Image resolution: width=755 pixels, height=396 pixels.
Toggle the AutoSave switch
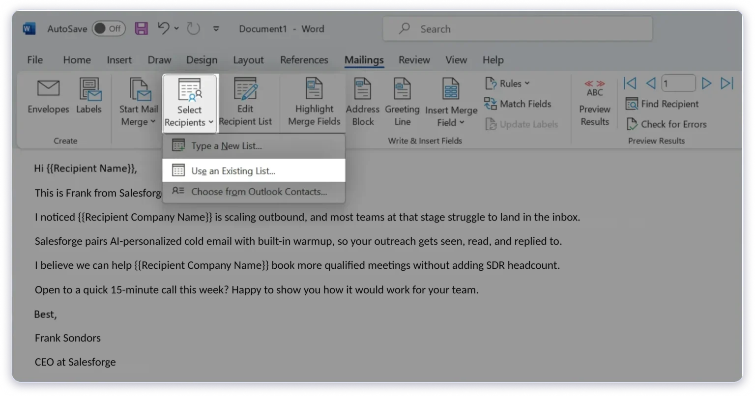click(x=109, y=28)
